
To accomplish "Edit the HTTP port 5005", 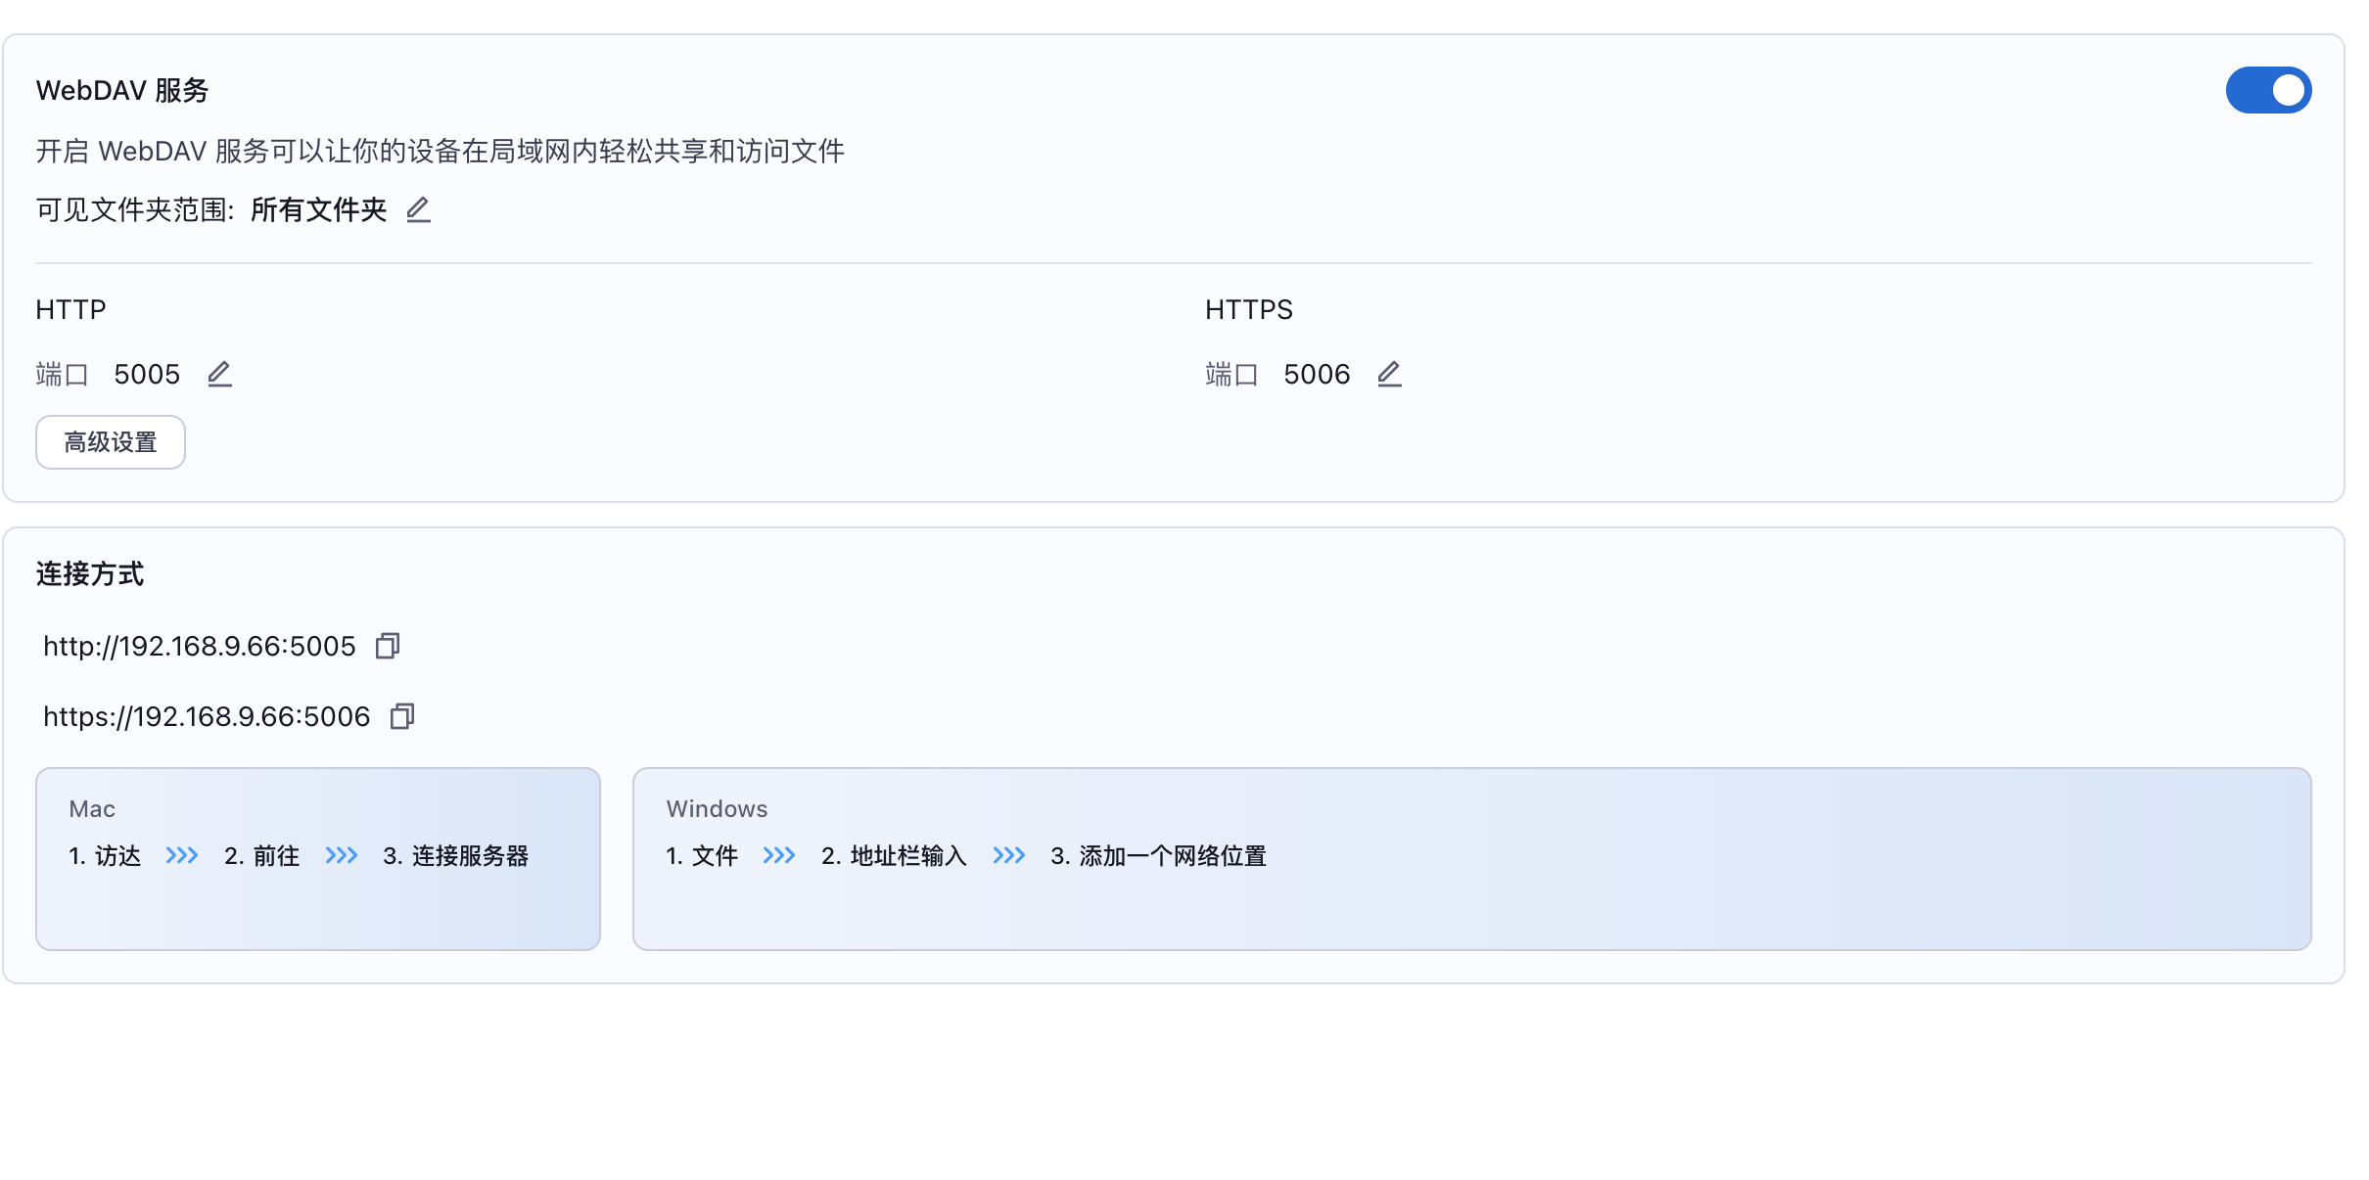I will pyautogui.click(x=219, y=374).
